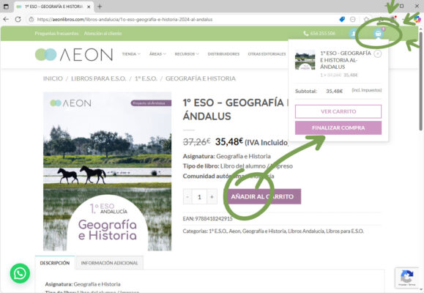Click the VER CARRITO button
The height and width of the screenshot is (293, 424).
click(338, 111)
